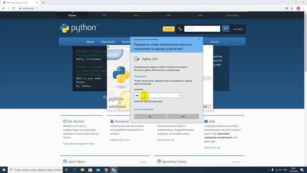Click the administrator password field

[x=158, y=95]
